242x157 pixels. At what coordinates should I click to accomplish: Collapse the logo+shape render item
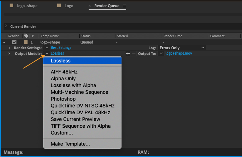click(x=4, y=42)
